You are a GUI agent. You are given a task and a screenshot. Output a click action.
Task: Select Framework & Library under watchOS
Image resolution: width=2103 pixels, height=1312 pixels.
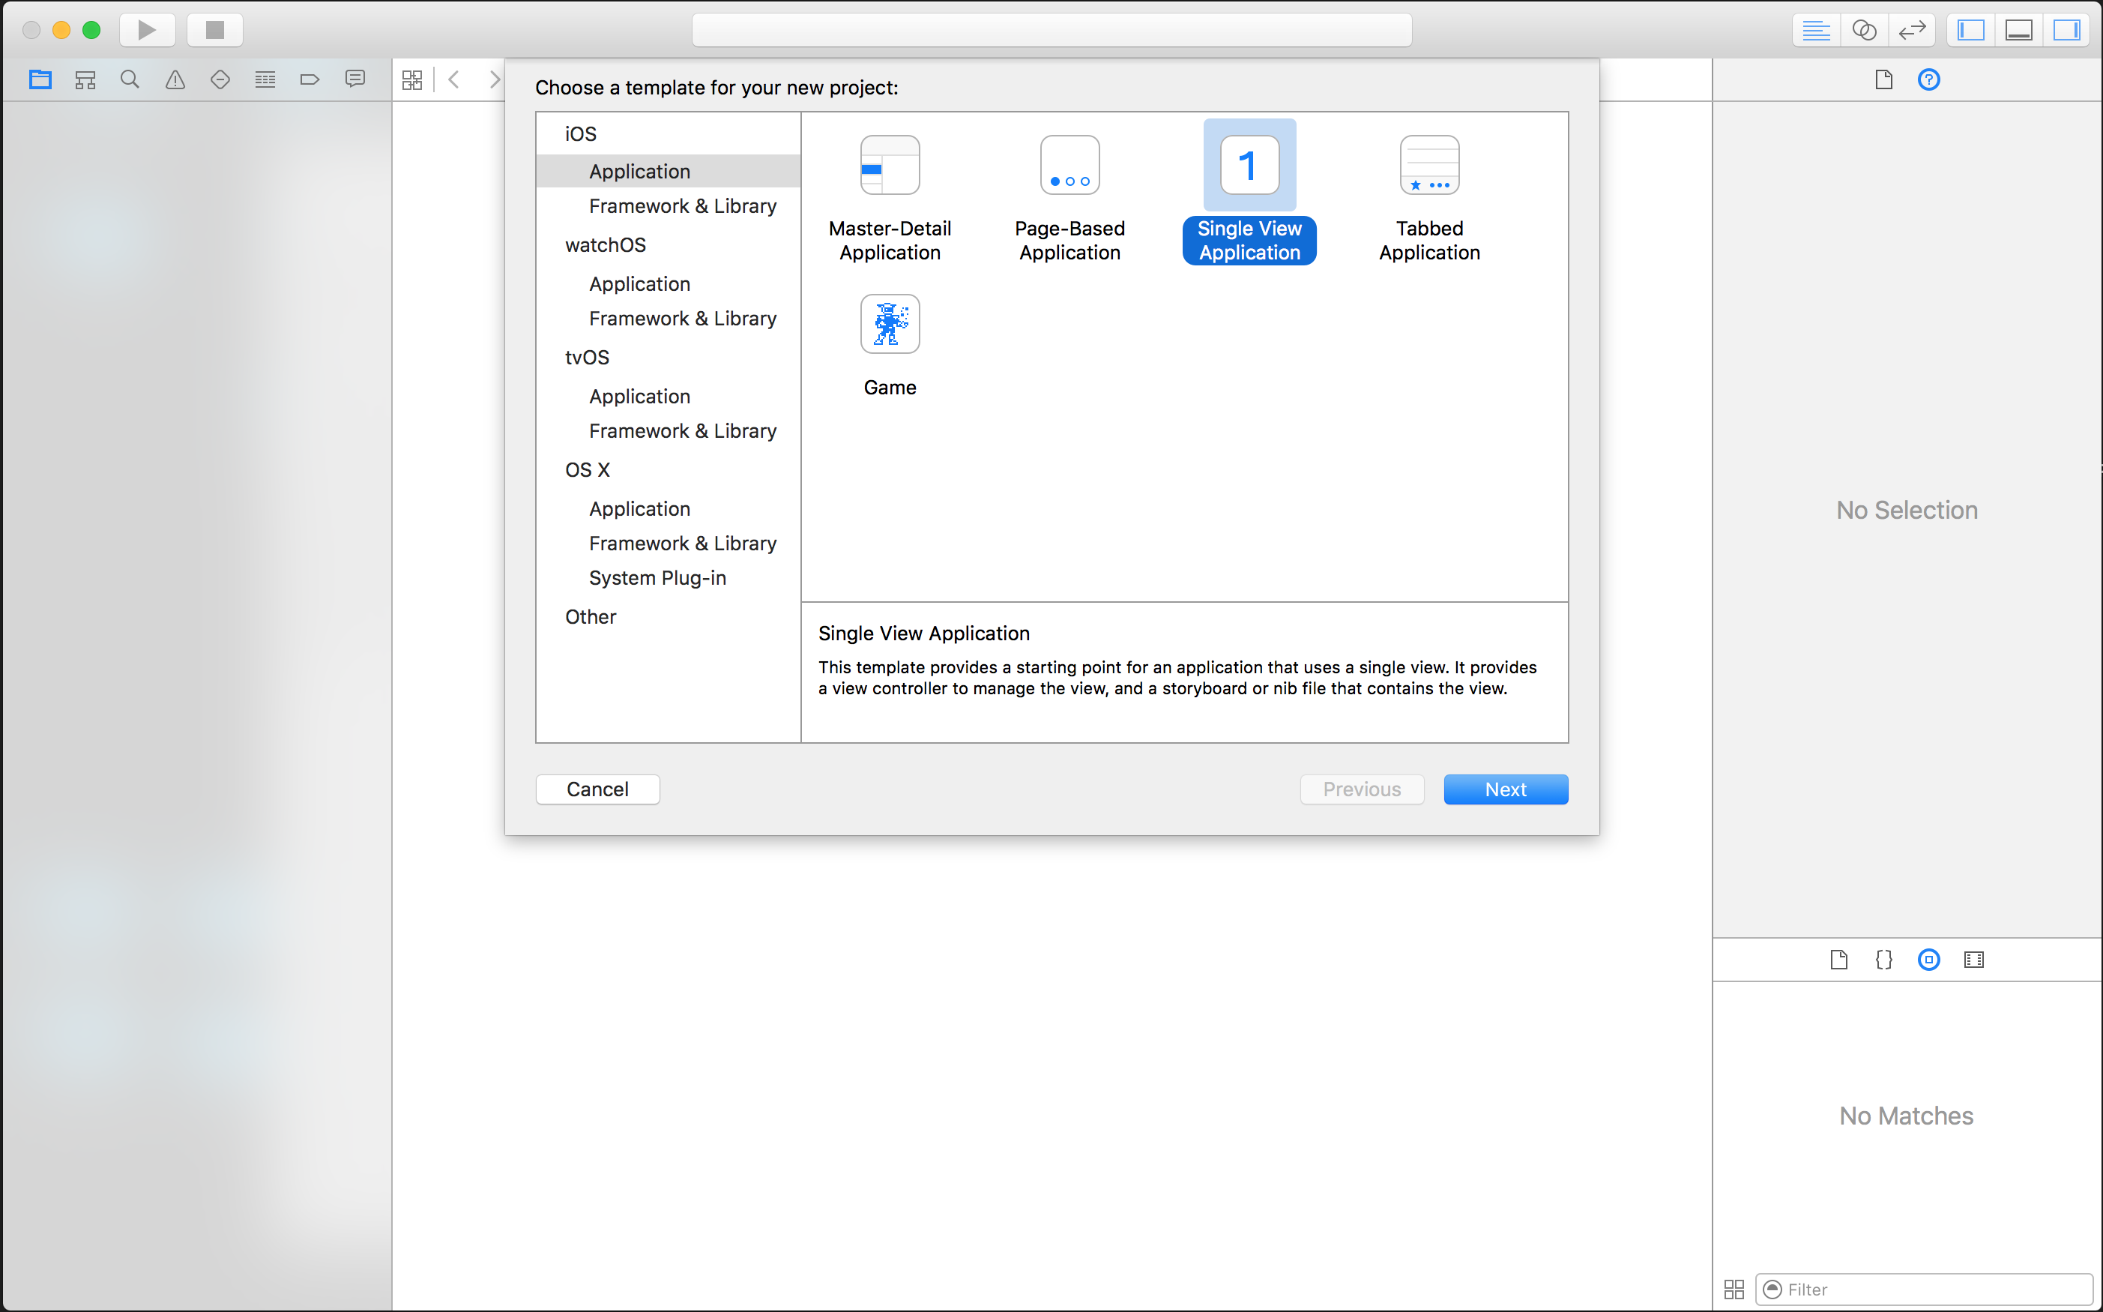tap(681, 319)
